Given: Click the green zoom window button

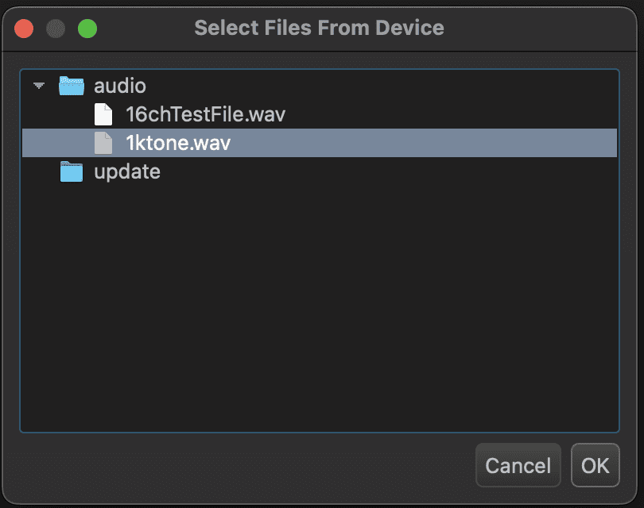Looking at the screenshot, I should coord(87,29).
